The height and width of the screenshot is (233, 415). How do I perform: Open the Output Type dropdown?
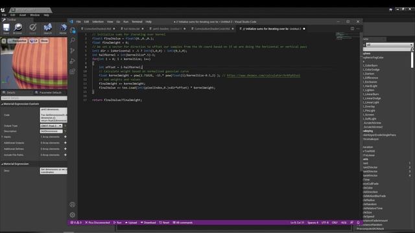pyautogui.click(x=51, y=126)
